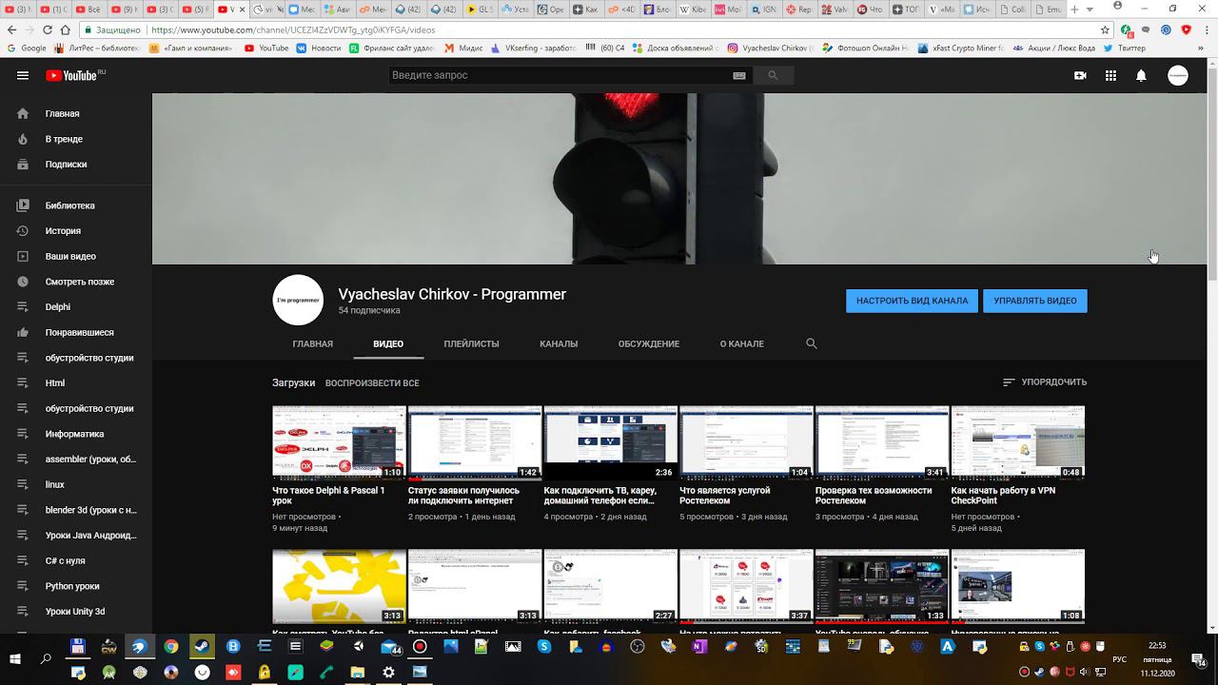Open the Windows Start menu
The height and width of the screenshot is (685, 1218).
pos(15,658)
